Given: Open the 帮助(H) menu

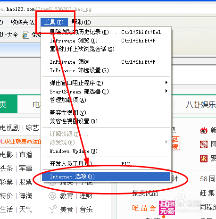Looking at the screenshot, I should point(81,22).
